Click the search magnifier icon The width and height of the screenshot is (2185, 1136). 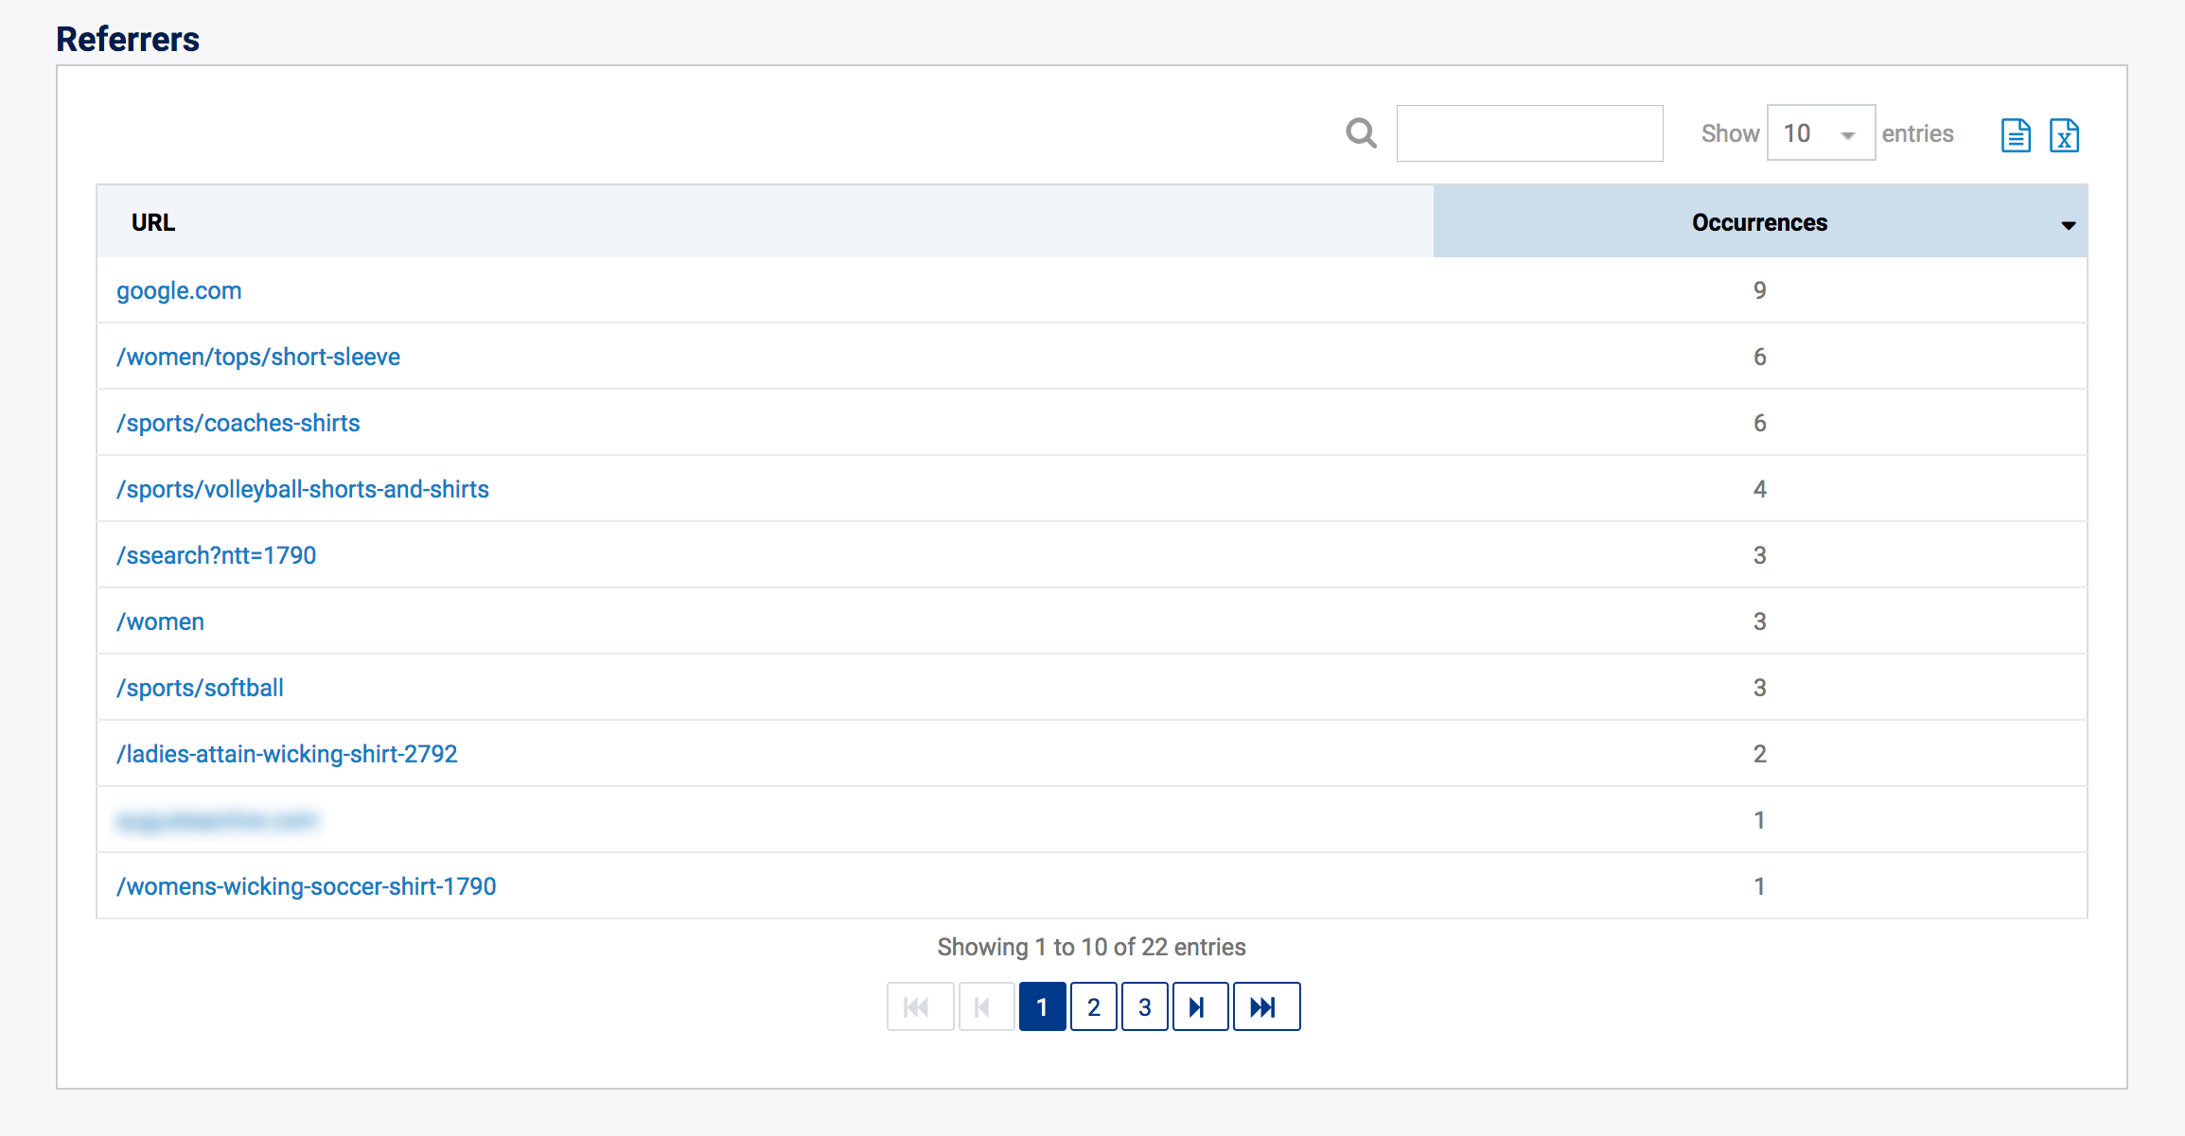[1361, 133]
